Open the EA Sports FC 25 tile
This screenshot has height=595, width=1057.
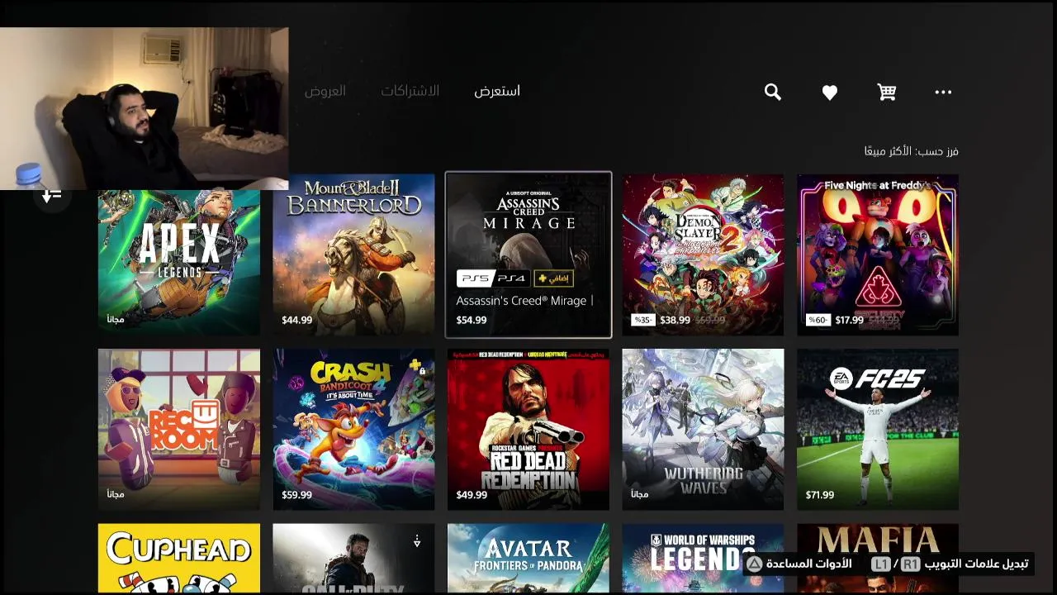pos(878,430)
